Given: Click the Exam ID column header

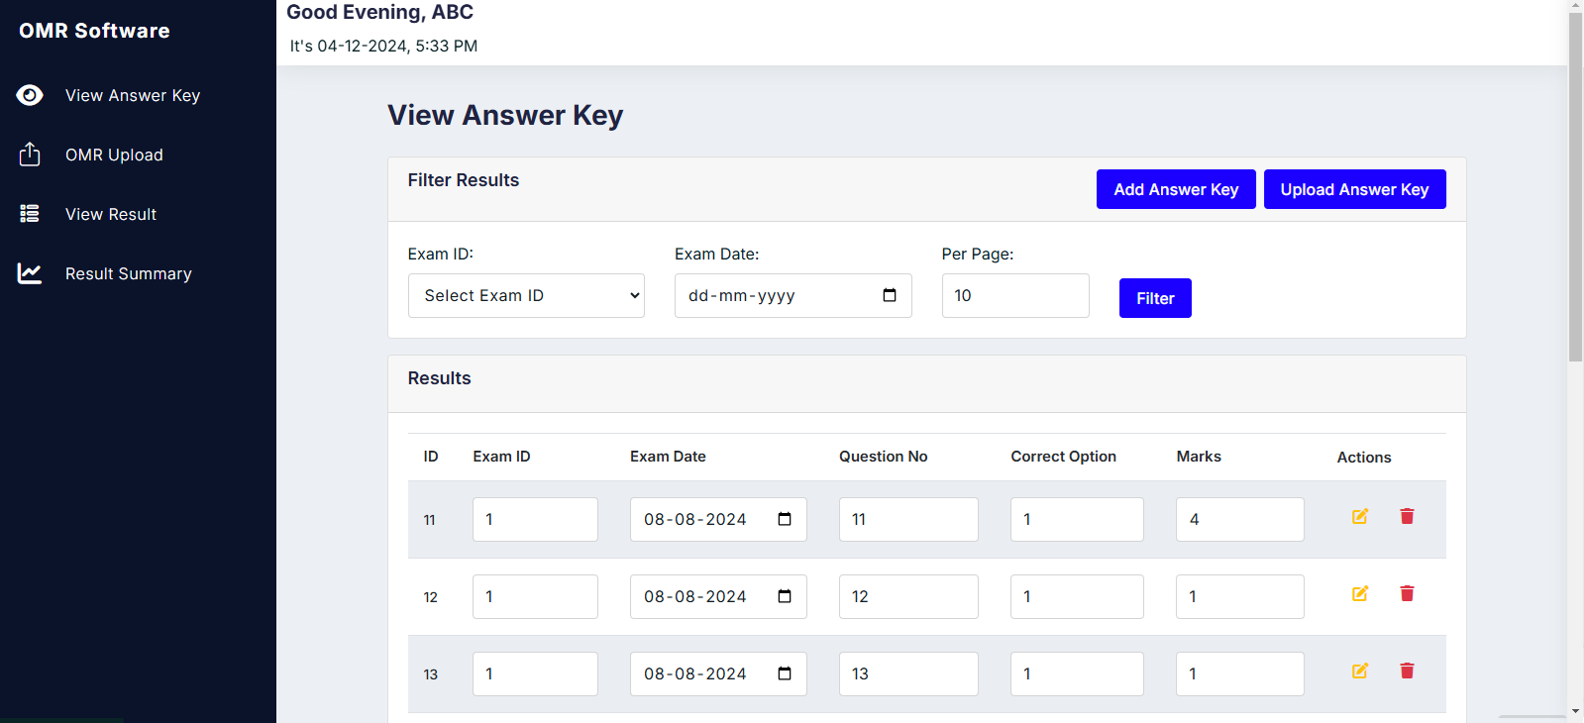Looking at the screenshot, I should (501, 457).
